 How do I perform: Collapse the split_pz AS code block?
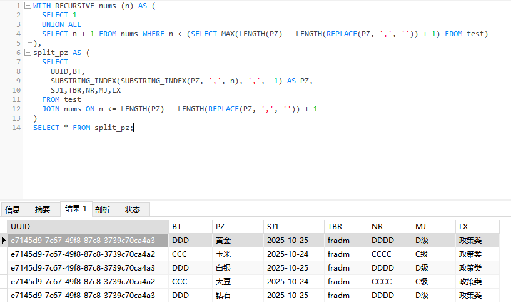point(26,53)
